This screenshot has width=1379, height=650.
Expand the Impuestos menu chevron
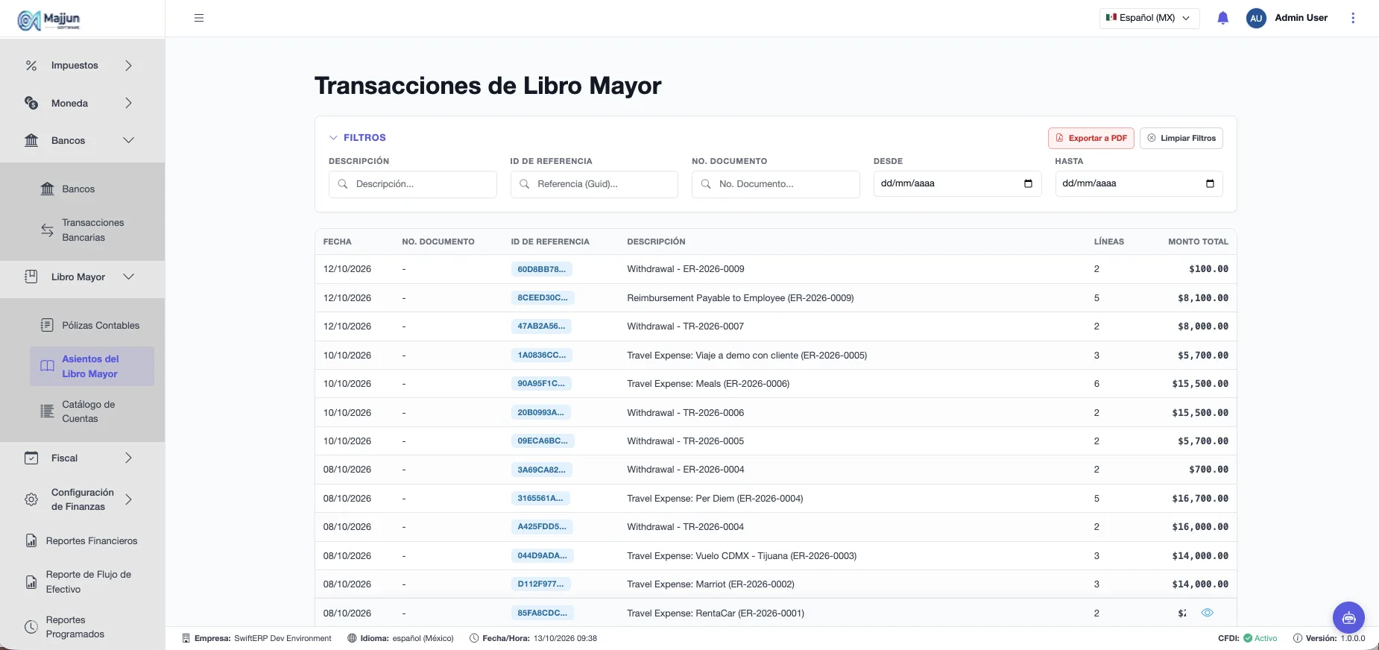click(x=128, y=66)
